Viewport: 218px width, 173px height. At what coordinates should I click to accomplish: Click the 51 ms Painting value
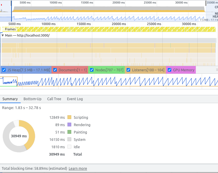point(60,132)
